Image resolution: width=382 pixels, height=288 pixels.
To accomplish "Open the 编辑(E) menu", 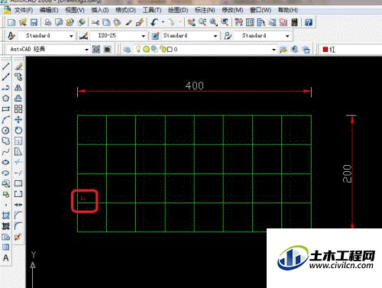I will click(49, 10).
